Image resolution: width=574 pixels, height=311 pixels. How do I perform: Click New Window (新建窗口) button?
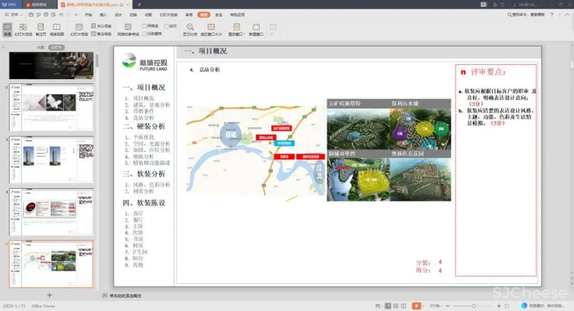(x=256, y=29)
